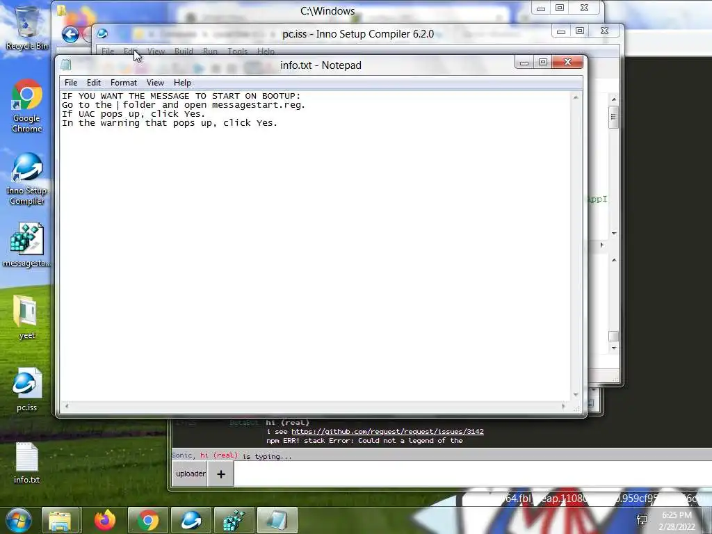Switch to Notepad in the taskbar
Viewport: 712px width, 534px height.
(x=277, y=520)
